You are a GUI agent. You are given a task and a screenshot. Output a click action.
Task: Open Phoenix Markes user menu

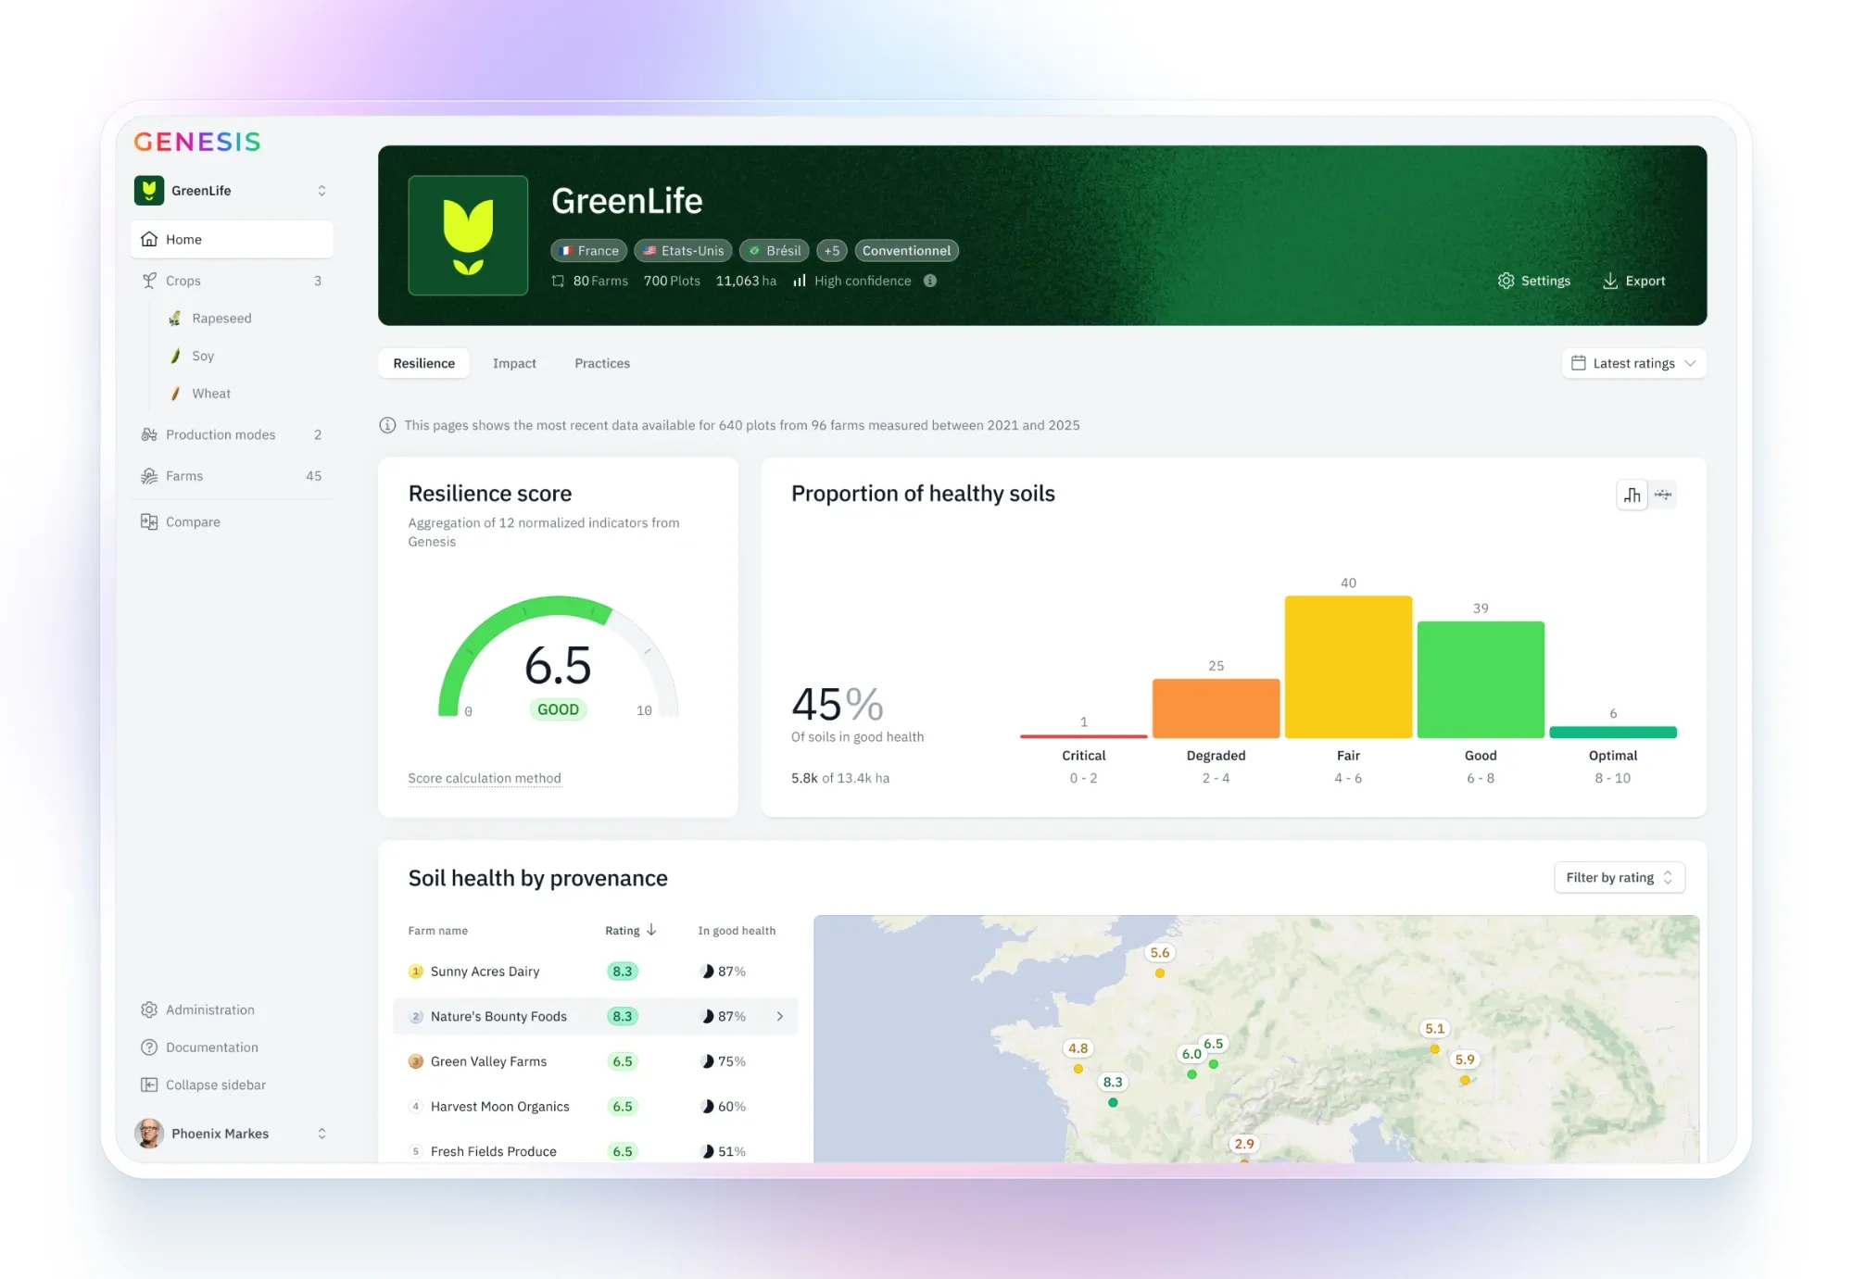click(x=232, y=1134)
